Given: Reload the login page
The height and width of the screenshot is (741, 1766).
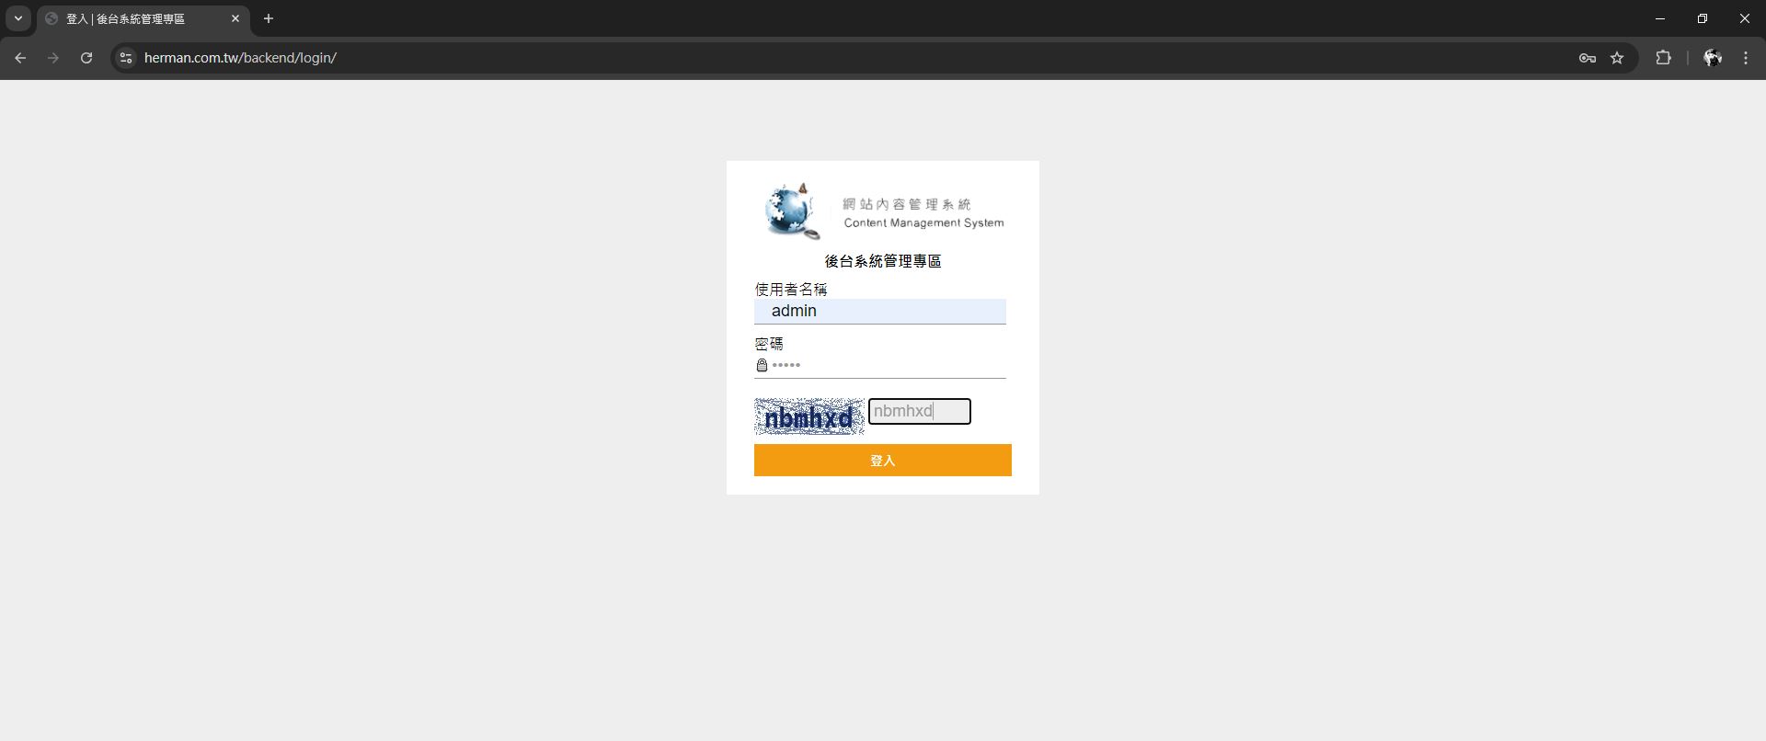Looking at the screenshot, I should tap(86, 58).
